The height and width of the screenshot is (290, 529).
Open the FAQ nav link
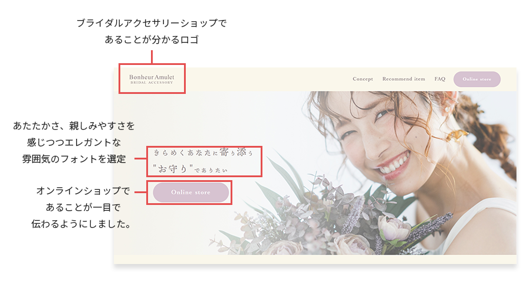tap(439, 79)
